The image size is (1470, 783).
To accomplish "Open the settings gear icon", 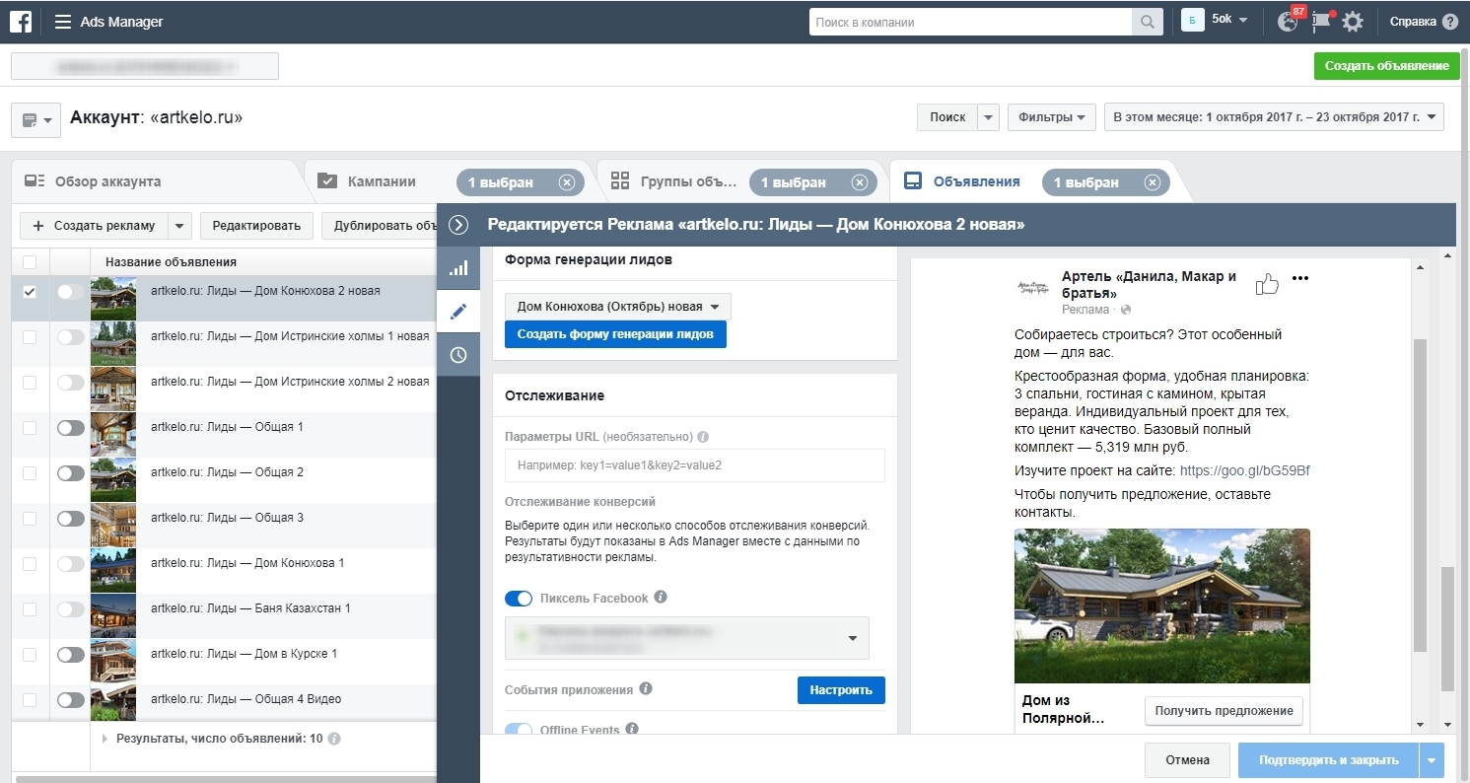I will click(x=1353, y=22).
